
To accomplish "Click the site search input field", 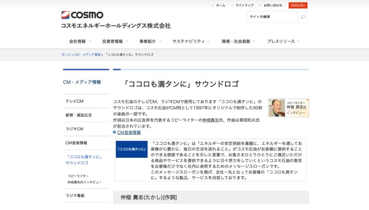I will click(272, 17).
